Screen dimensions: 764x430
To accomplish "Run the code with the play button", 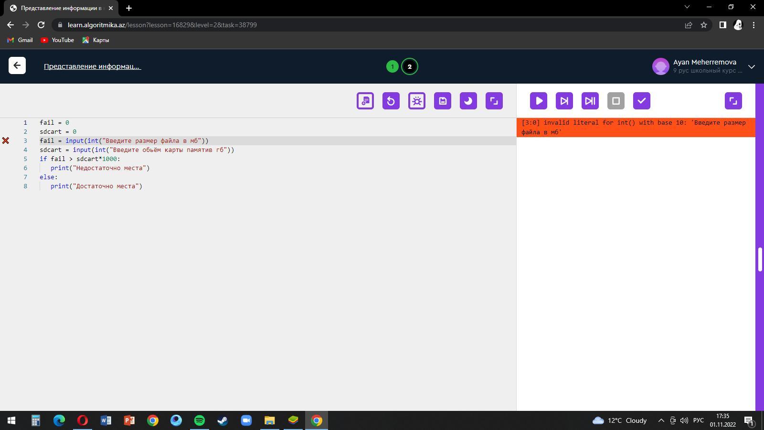I will 539,101.
